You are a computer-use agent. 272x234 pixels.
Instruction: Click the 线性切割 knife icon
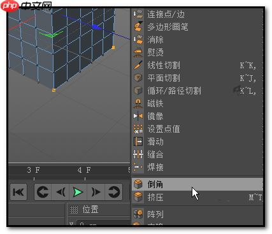point(138,65)
